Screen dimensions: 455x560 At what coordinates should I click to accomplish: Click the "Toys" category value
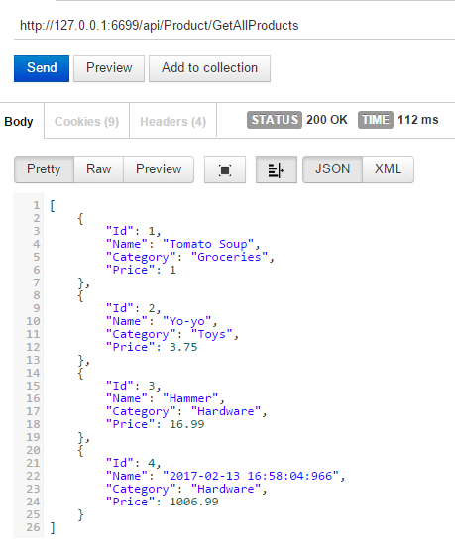pos(212,334)
